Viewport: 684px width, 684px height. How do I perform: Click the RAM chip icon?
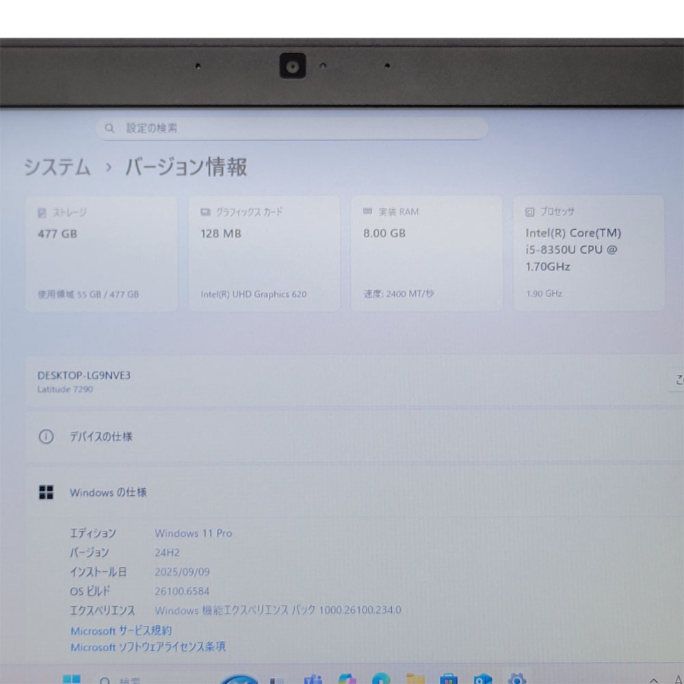(x=367, y=212)
